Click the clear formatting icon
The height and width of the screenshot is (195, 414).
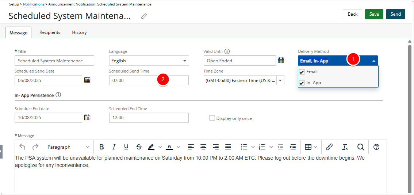coord(345,147)
